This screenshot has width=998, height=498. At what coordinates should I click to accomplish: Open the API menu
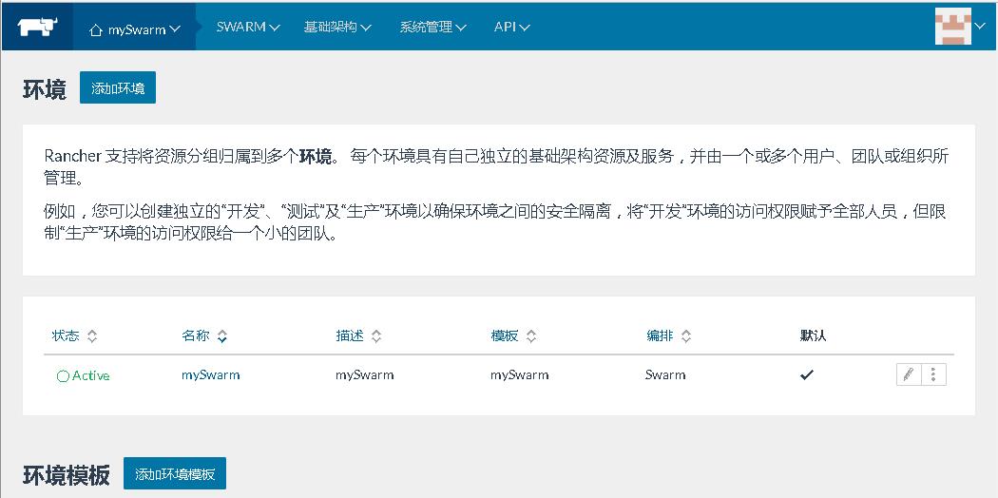point(511,28)
